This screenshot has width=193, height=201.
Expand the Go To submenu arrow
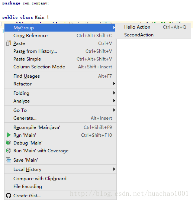pos(114,110)
